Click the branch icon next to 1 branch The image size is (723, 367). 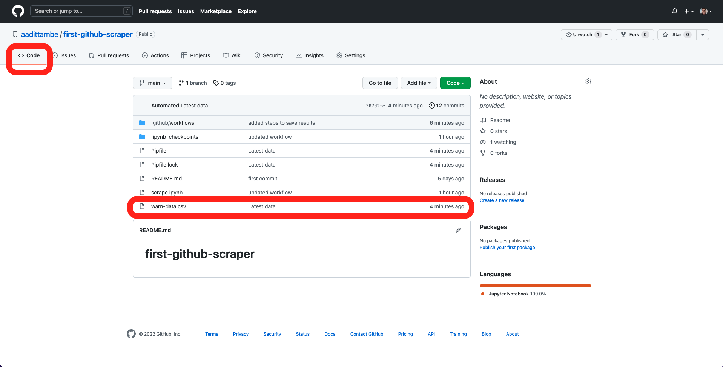[x=181, y=83]
